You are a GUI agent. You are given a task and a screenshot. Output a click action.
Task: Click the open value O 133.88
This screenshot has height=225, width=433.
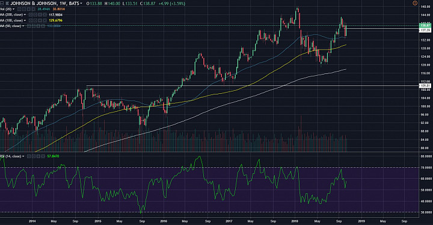tap(94, 4)
